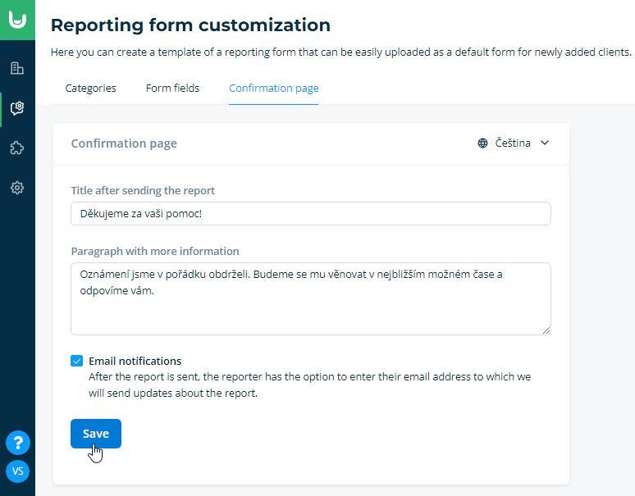The width and height of the screenshot is (635, 496).
Task: Focus the Title after sending the report field
Action: click(x=311, y=214)
